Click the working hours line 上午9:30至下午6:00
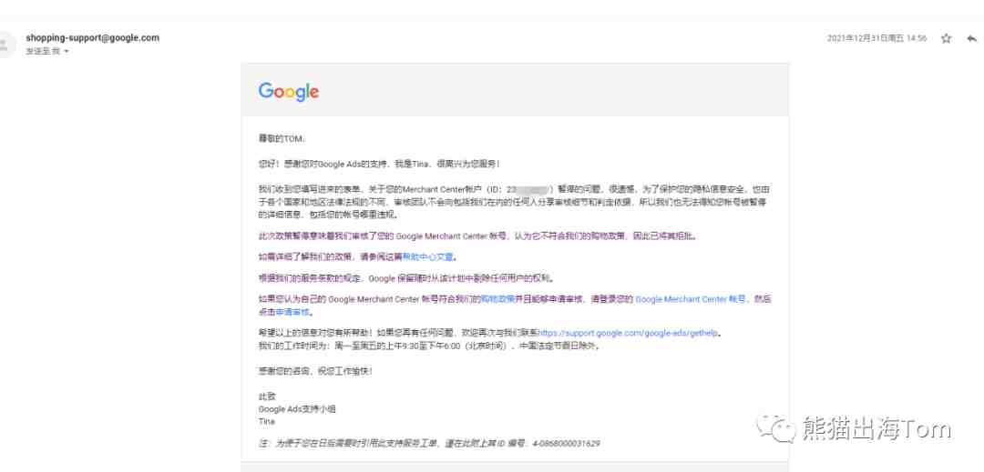 click(x=429, y=346)
